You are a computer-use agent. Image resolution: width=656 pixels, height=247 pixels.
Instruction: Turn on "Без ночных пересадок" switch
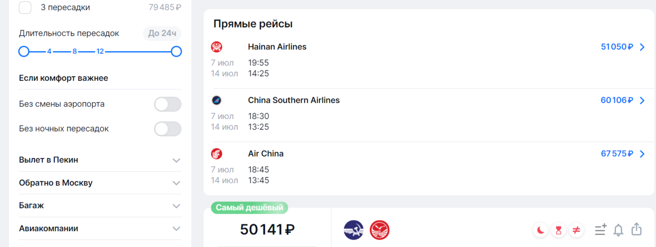pos(168,129)
